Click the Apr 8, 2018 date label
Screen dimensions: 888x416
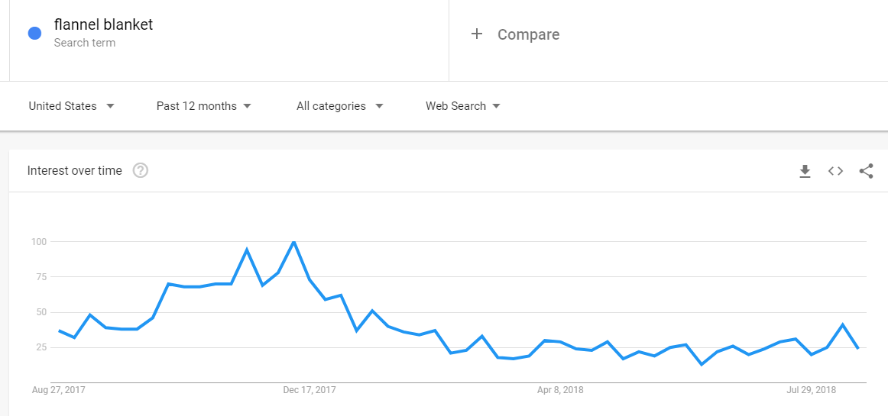tap(559, 390)
